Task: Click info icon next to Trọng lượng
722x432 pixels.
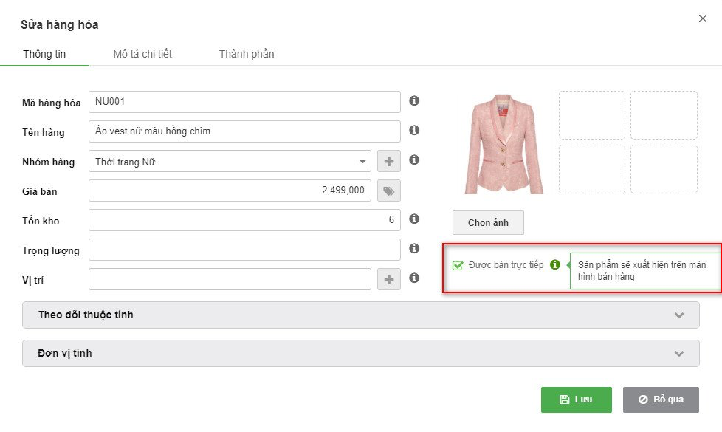Action: [414, 248]
